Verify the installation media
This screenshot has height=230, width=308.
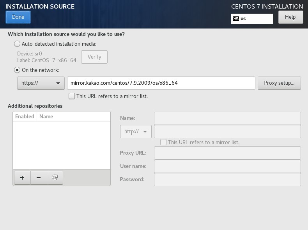tap(94, 57)
